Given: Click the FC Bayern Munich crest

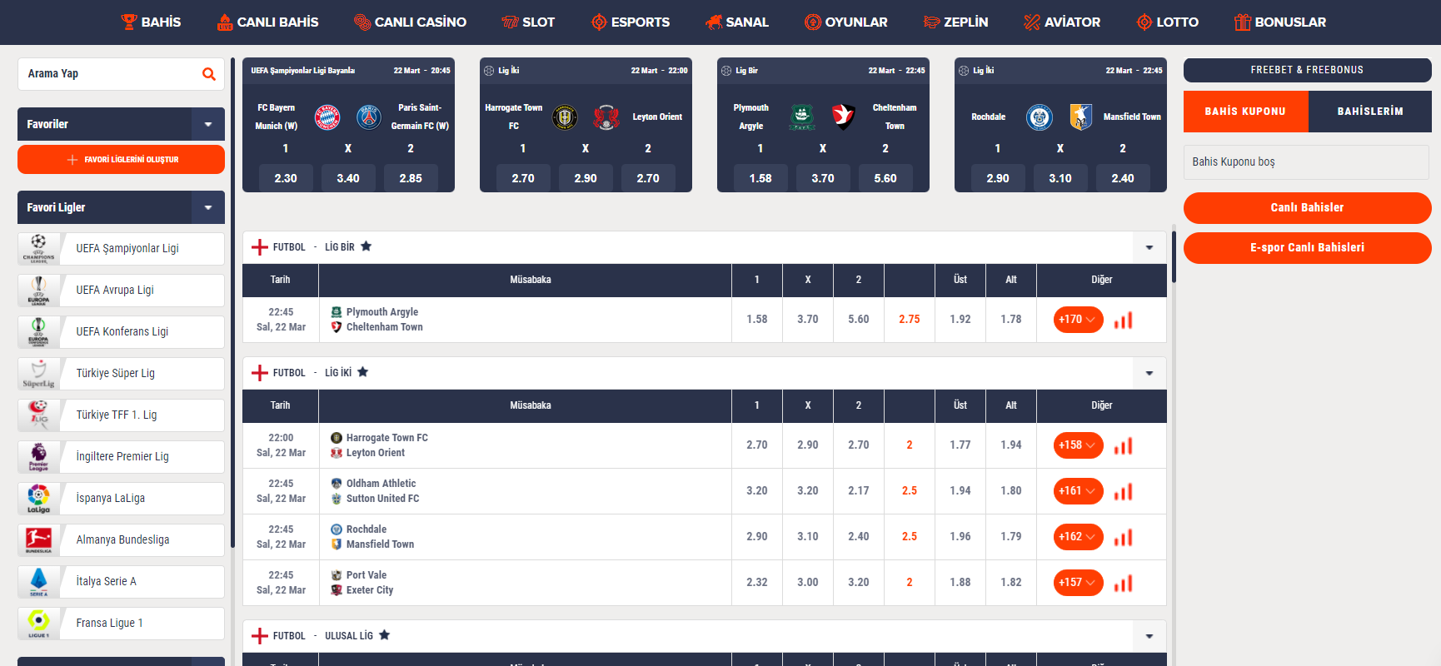Looking at the screenshot, I should [327, 117].
